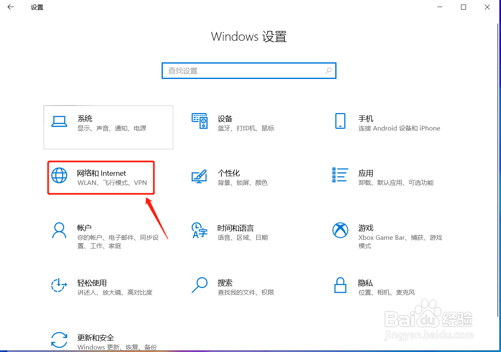
Task: Click the Update and Security arrows icon
Action: 59,340
